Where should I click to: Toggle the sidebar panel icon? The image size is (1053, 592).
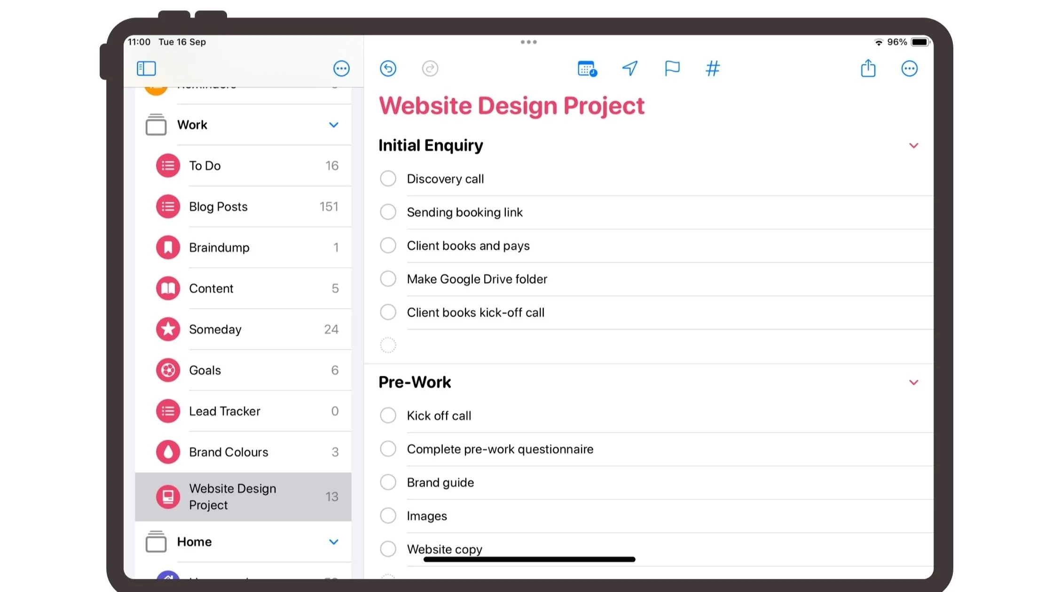tap(146, 69)
